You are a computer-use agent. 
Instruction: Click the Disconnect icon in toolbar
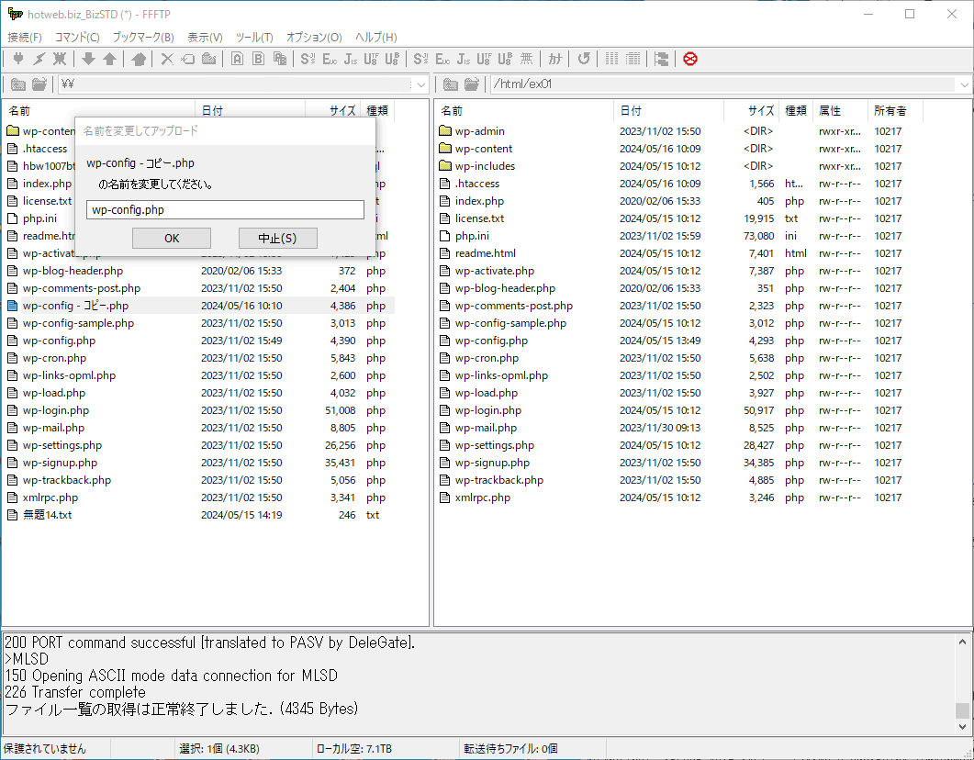tap(61, 59)
